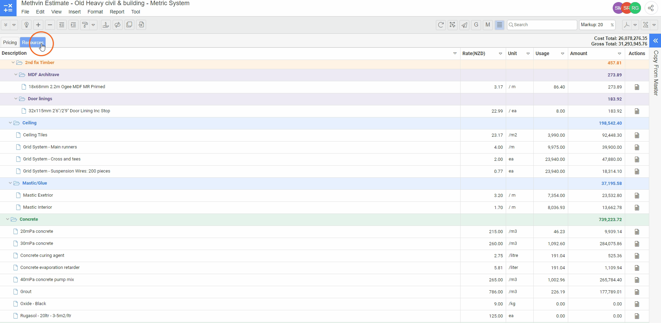Click the share icon at top right
Viewport: 661px width, 323px height.
pos(651,8)
